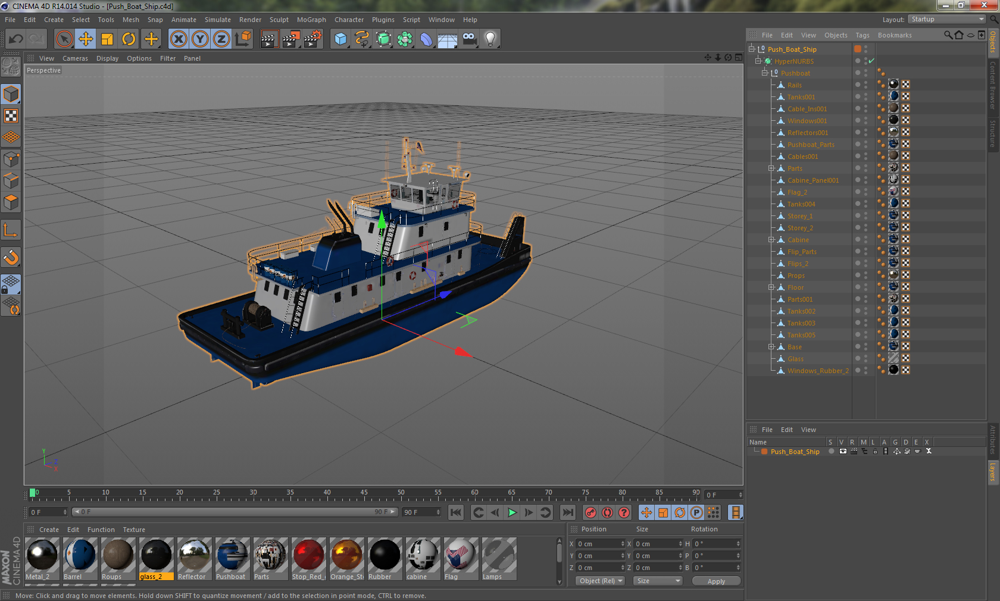Click the Undo arrow icon
The image size is (1000, 601).
click(16, 39)
